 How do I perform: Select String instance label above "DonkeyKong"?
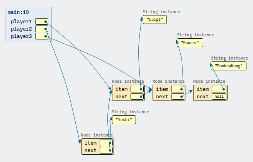[x=229, y=58]
